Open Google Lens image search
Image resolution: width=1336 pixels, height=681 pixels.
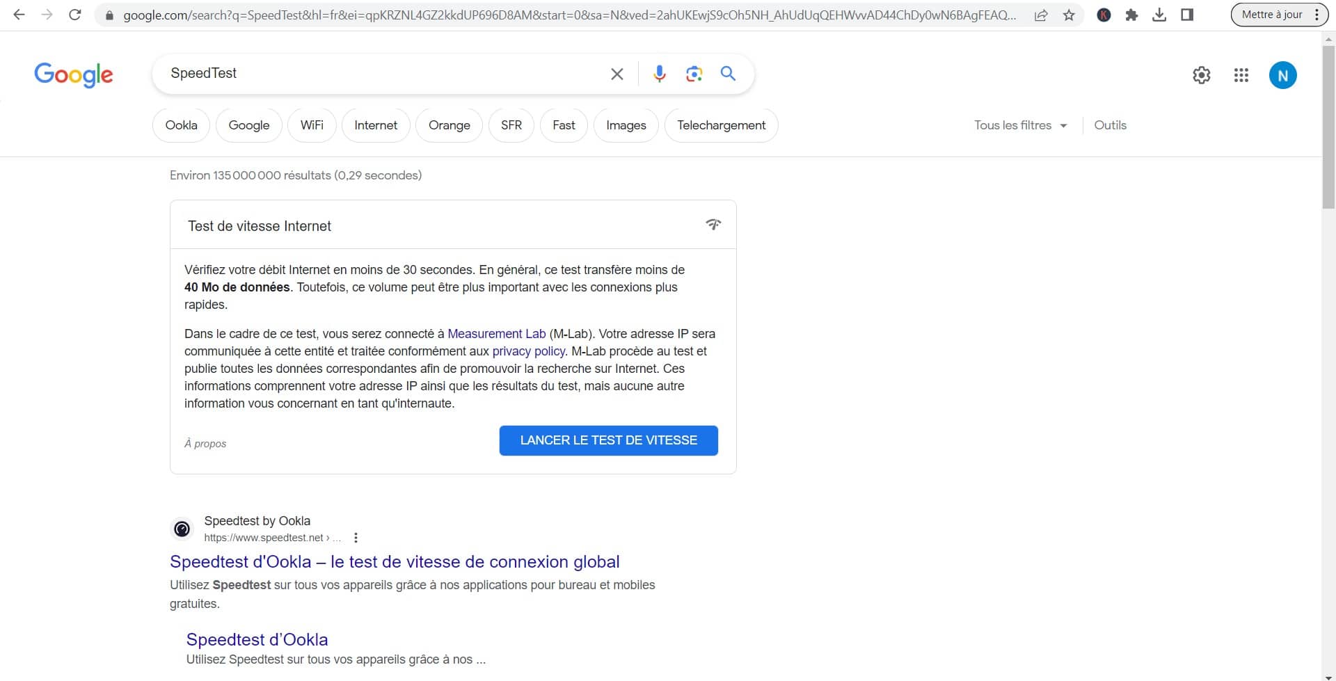pyautogui.click(x=694, y=74)
